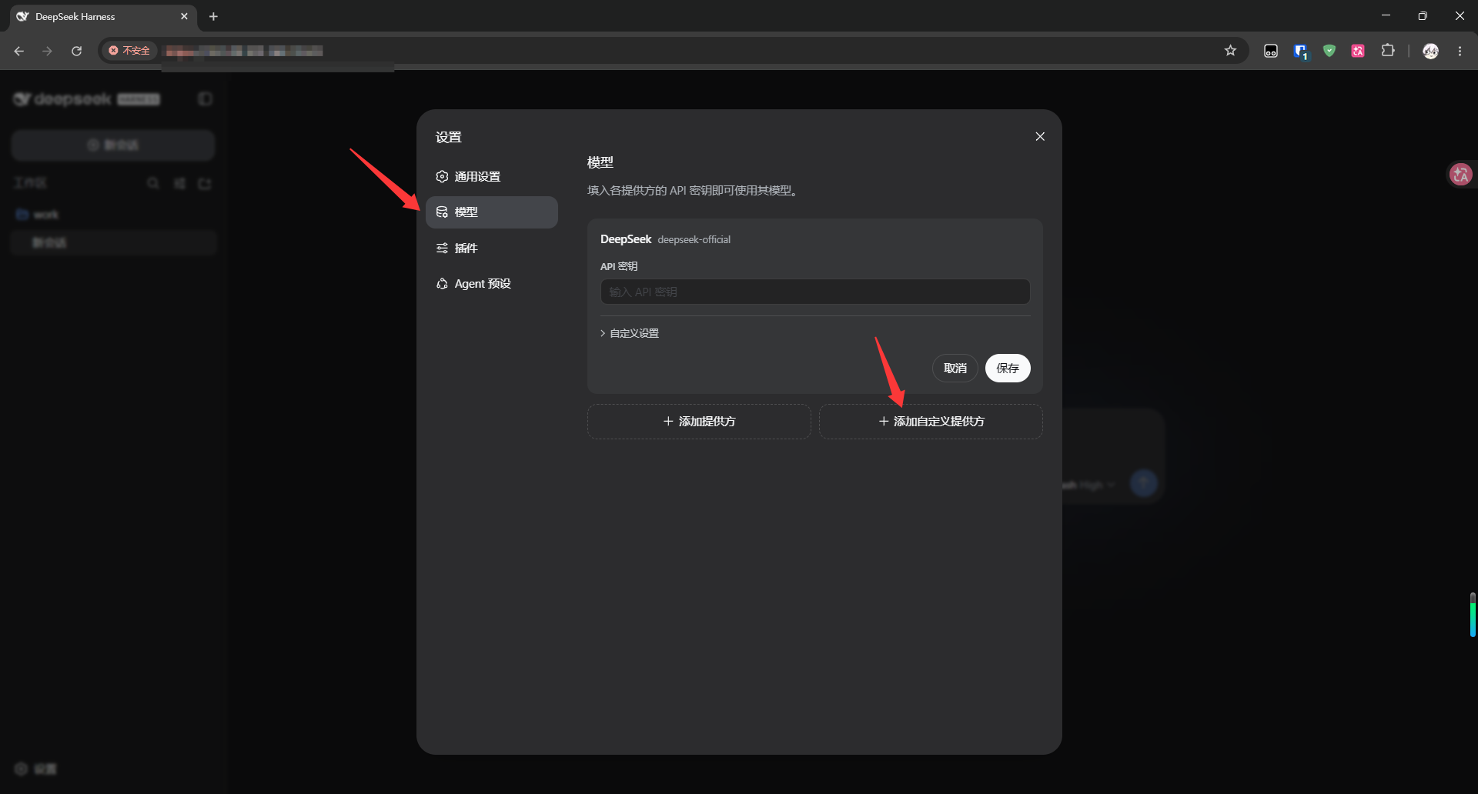Select the DeepSeek Harness browser tab
Viewport: 1478px width, 794px height.
102,16
